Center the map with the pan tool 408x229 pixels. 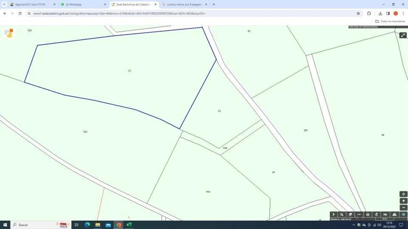pos(403,194)
